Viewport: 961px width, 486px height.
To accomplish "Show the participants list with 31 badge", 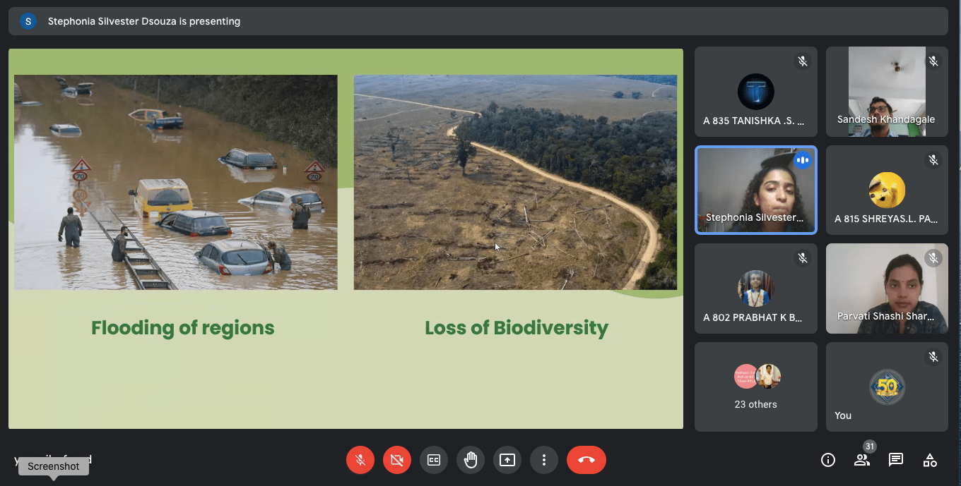I will 862,460.
